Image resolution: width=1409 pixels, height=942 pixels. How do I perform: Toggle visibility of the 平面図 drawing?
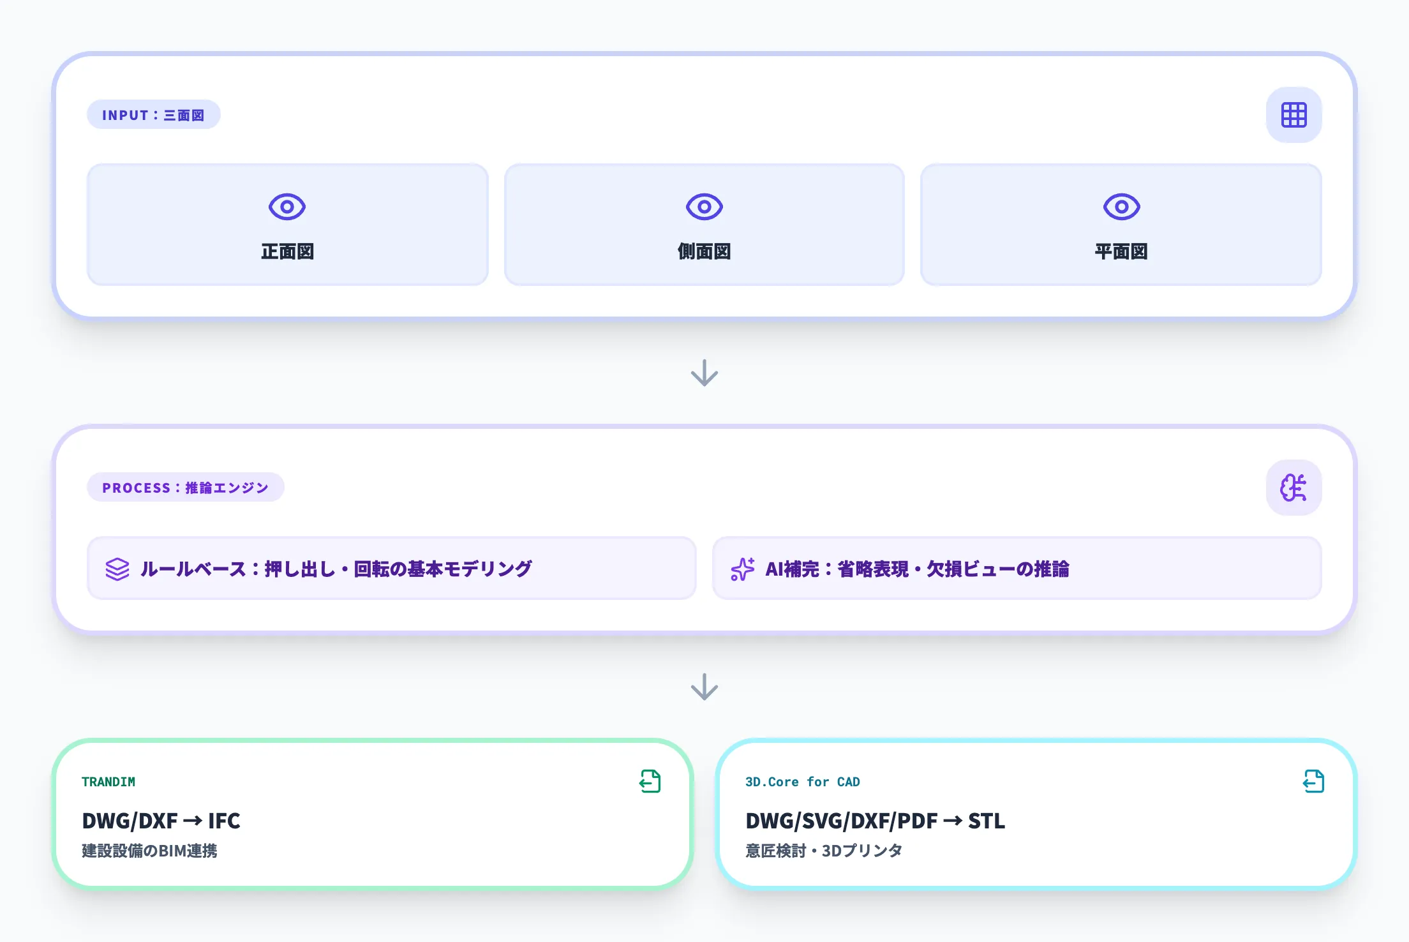tap(1121, 207)
